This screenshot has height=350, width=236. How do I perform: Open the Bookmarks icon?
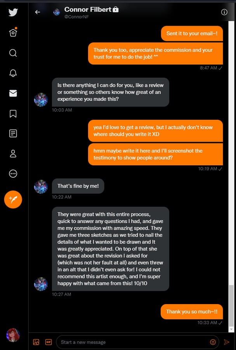point(13,114)
